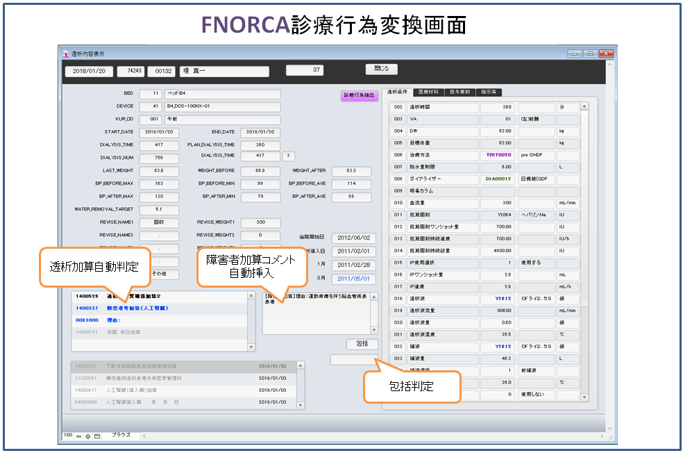
Task: Click row 004 DW value 62.00
Action: pos(497,131)
